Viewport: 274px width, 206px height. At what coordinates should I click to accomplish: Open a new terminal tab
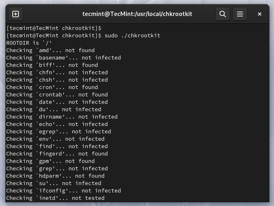16,14
